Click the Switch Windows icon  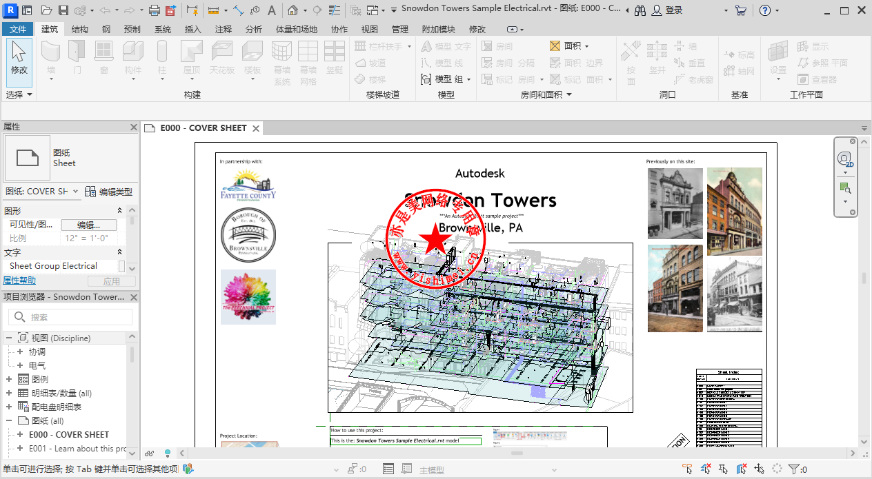pyautogui.click(x=373, y=10)
